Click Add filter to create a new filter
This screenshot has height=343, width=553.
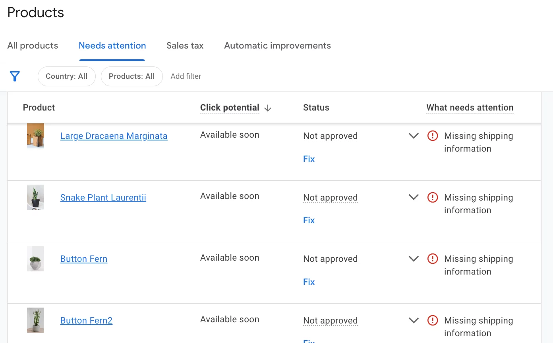tap(186, 76)
